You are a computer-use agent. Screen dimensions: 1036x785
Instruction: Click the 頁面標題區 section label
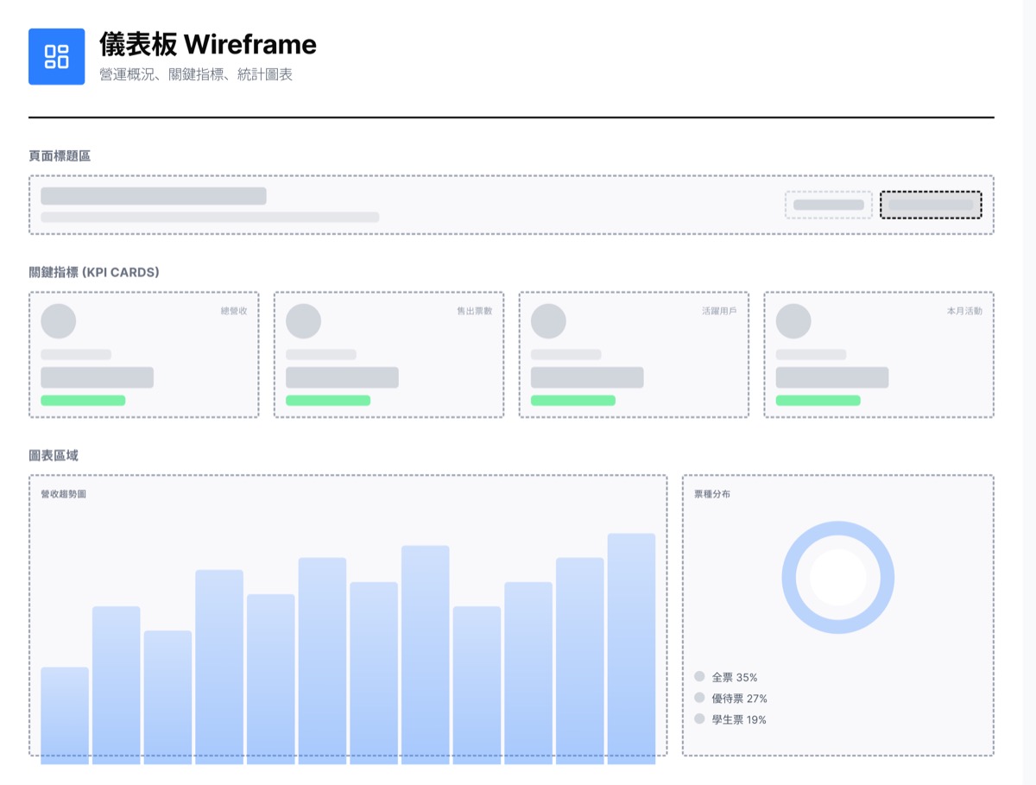(60, 156)
